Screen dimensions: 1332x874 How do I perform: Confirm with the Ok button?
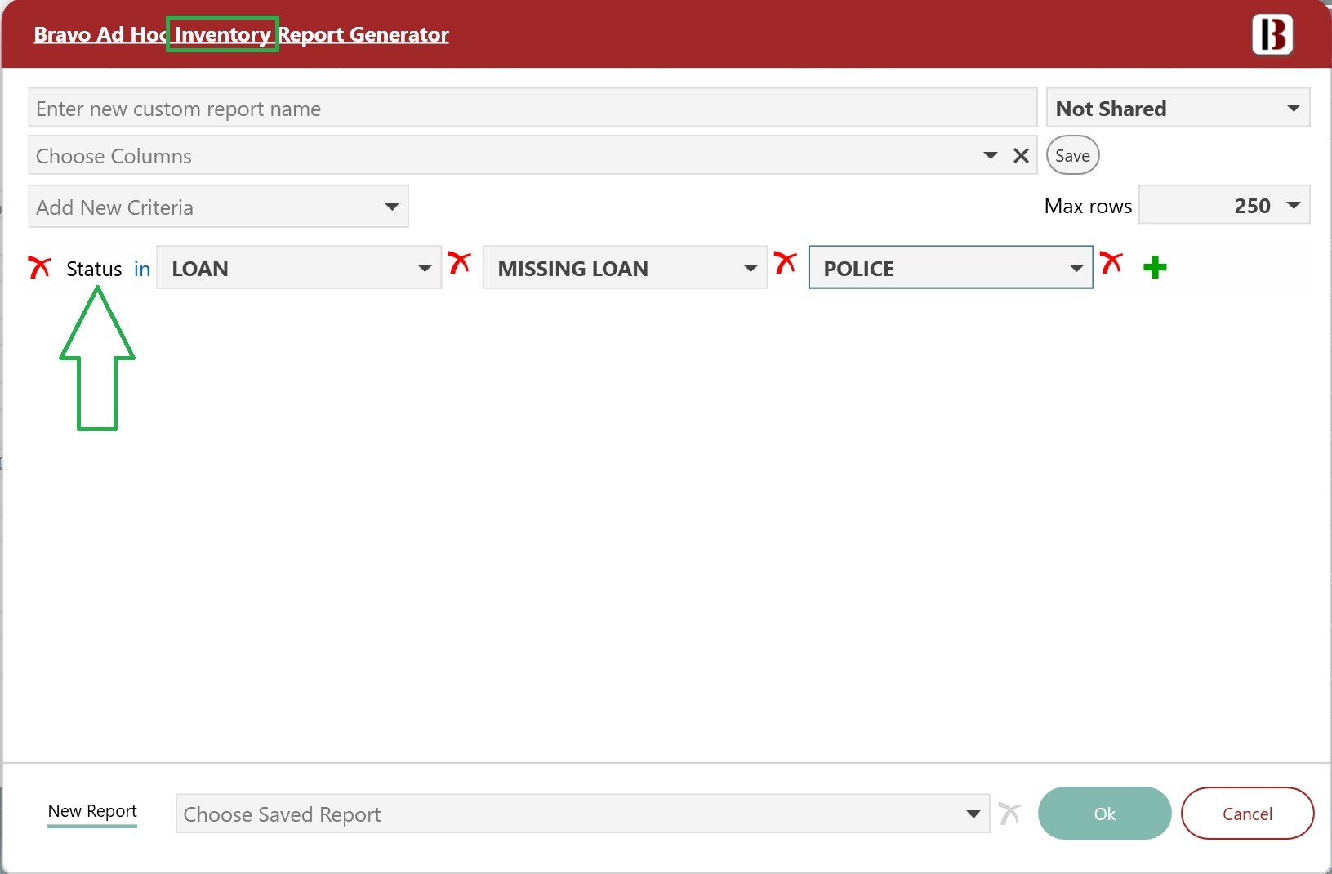(x=1104, y=814)
